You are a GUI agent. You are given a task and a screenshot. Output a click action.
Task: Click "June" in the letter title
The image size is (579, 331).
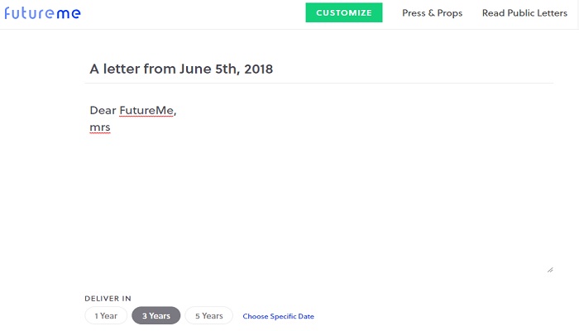click(196, 69)
